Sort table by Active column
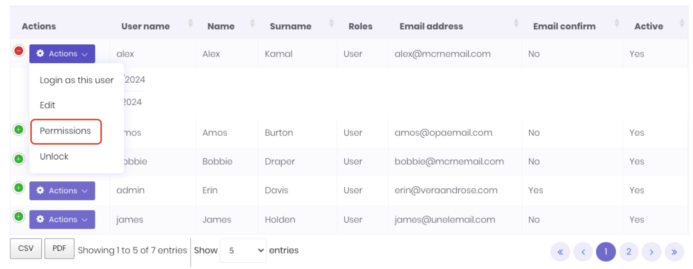The width and height of the screenshot is (693, 269). (x=648, y=26)
